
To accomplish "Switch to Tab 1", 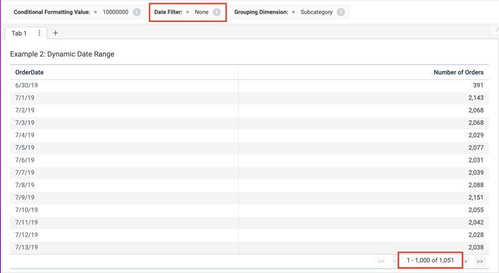I will pos(19,33).
